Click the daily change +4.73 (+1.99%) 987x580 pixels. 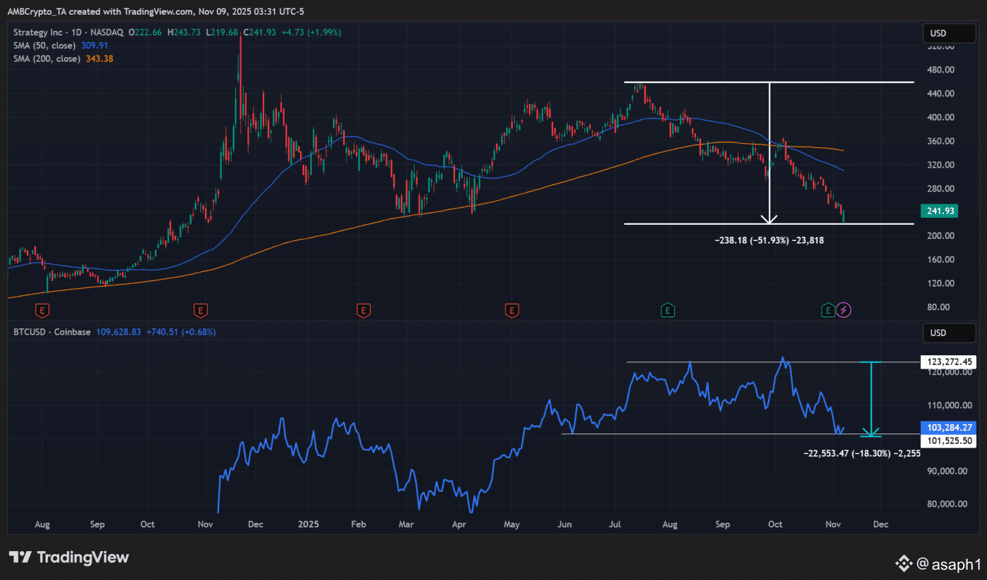tap(312, 32)
